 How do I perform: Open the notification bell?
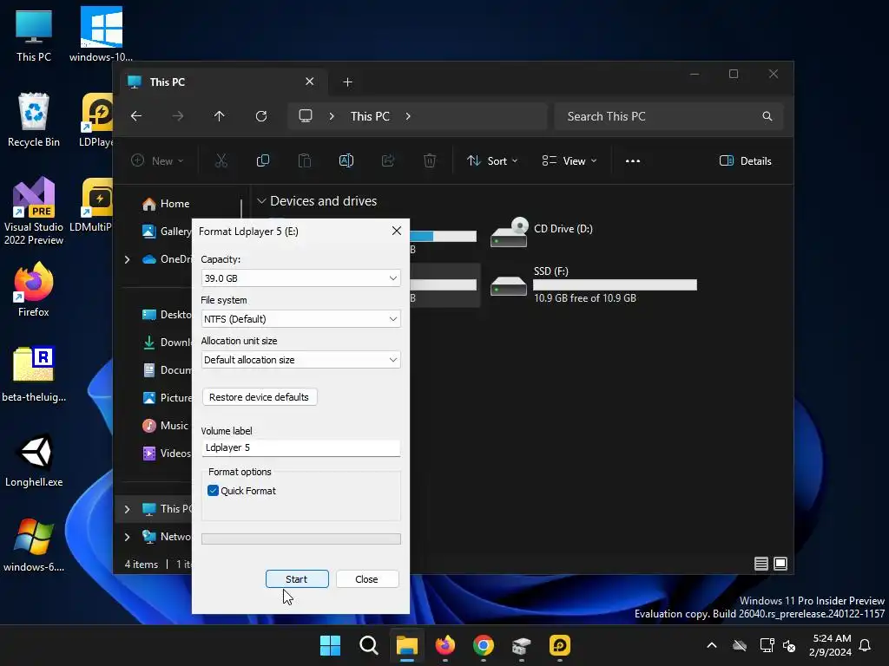click(x=865, y=645)
